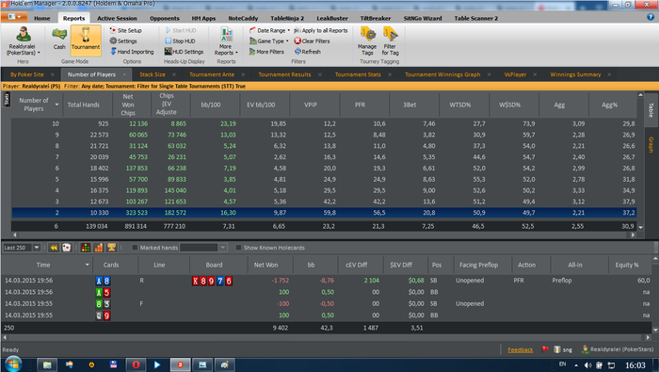Select the 10 players row

pyautogui.click(x=324, y=123)
